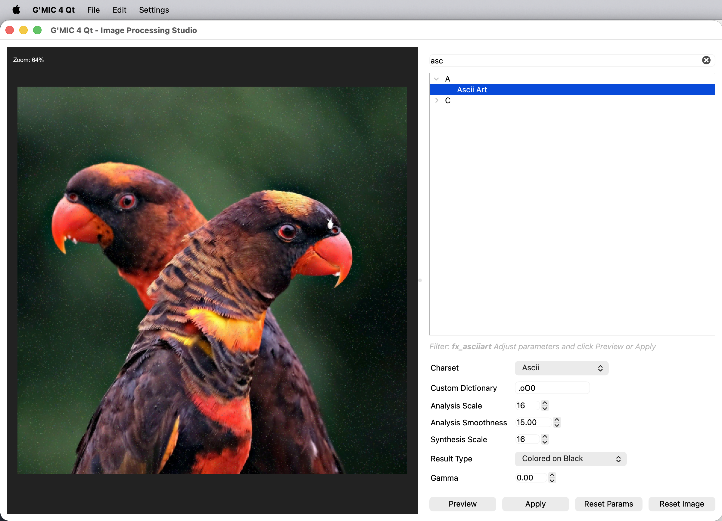The height and width of the screenshot is (521, 722).
Task: Decrease Synthesis Scale with down arrow
Action: [545, 442]
